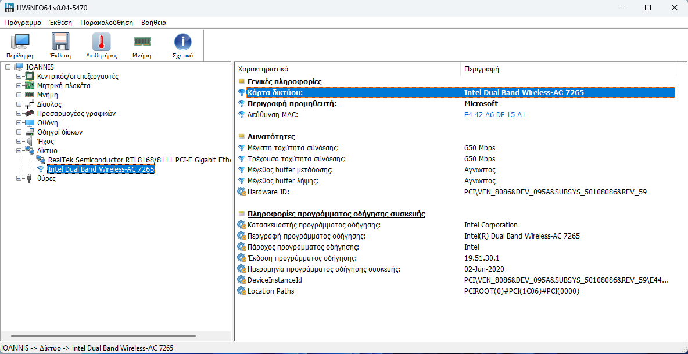Click the folder icon beside Γενικές πληροφορίες
The width and height of the screenshot is (688, 354).
coord(241,81)
